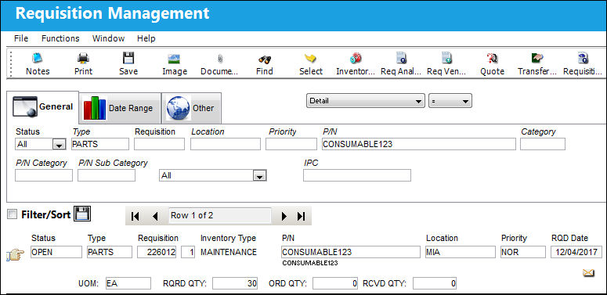Click the Save toolbar icon
The image size is (607, 295).
pyautogui.click(x=128, y=59)
